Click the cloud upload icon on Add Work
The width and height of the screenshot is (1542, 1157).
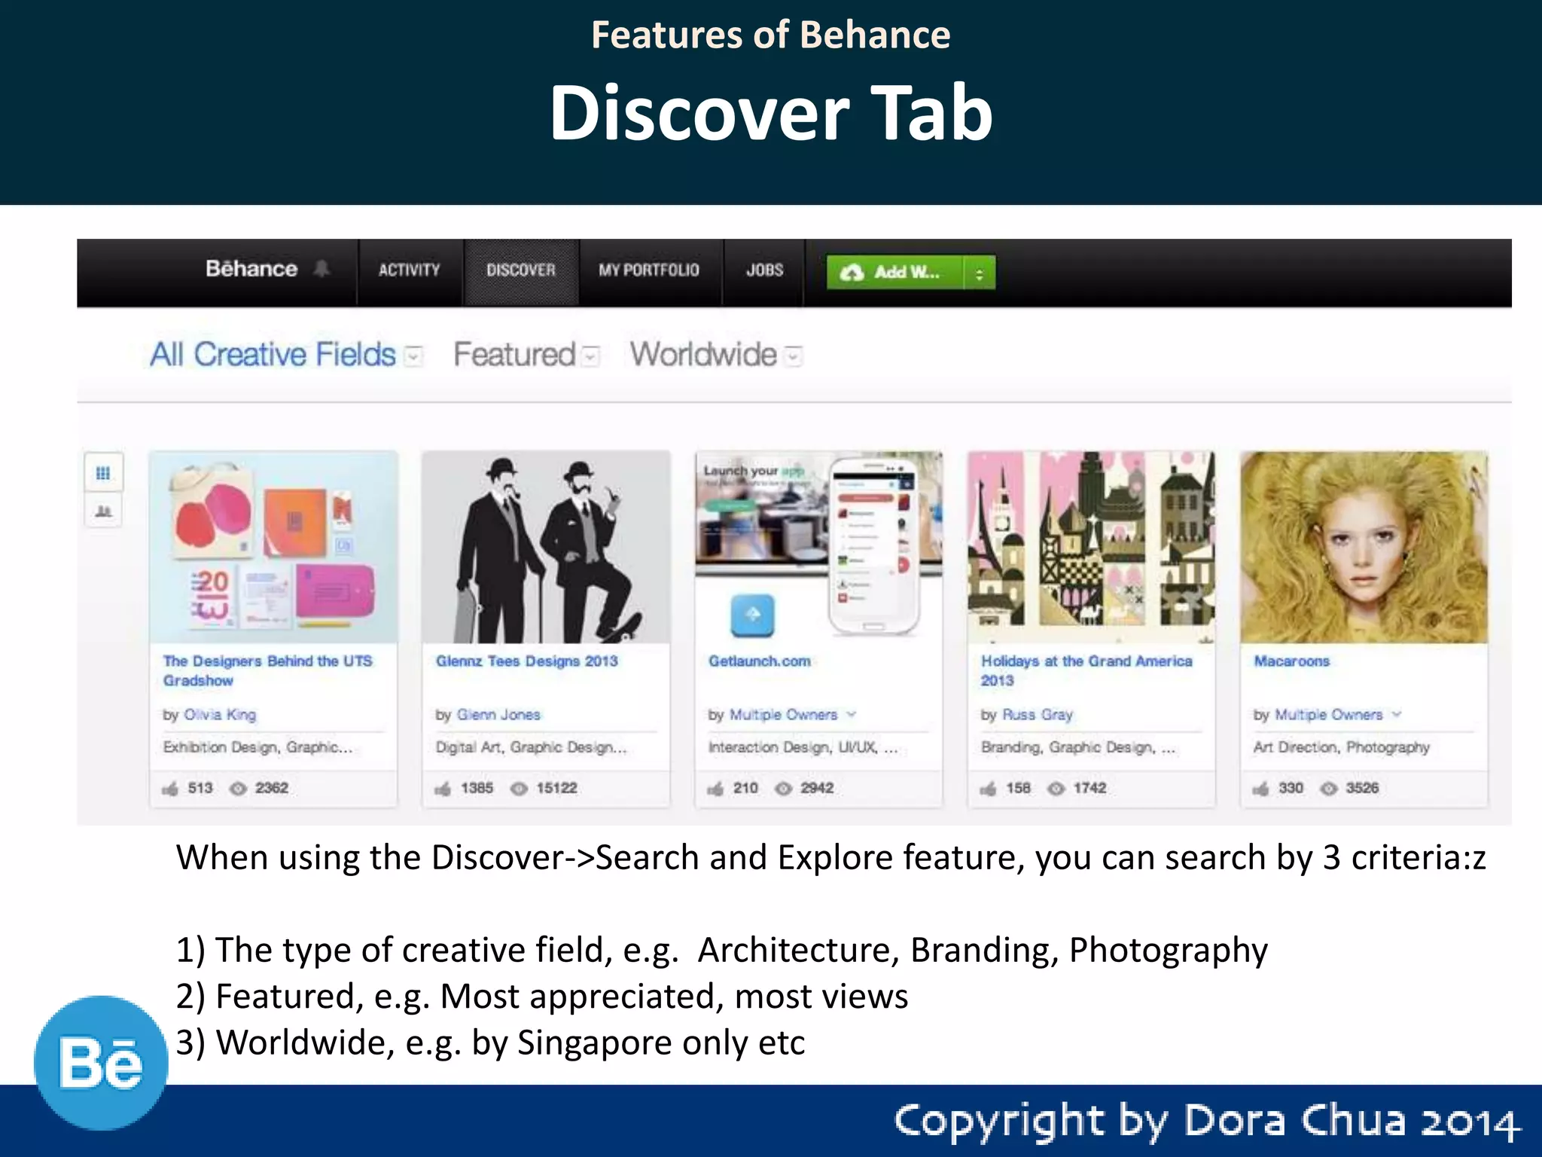coord(852,273)
